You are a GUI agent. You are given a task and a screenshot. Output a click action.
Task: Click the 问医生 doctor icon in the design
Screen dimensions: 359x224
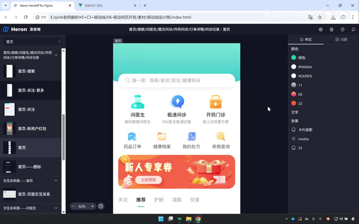point(138,102)
